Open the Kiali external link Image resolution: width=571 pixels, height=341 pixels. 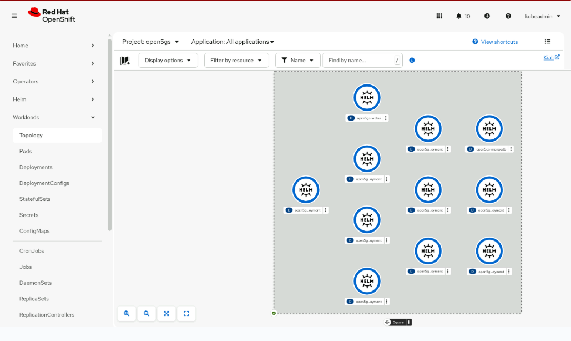click(552, 57)
